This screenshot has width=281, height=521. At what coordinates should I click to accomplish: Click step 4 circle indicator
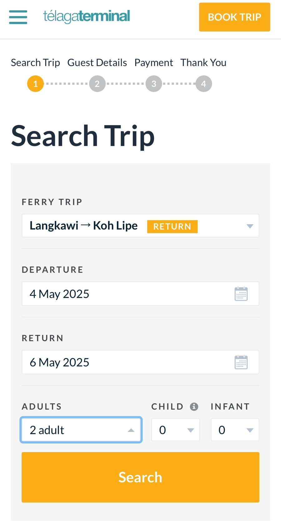(x=204, y=84)
